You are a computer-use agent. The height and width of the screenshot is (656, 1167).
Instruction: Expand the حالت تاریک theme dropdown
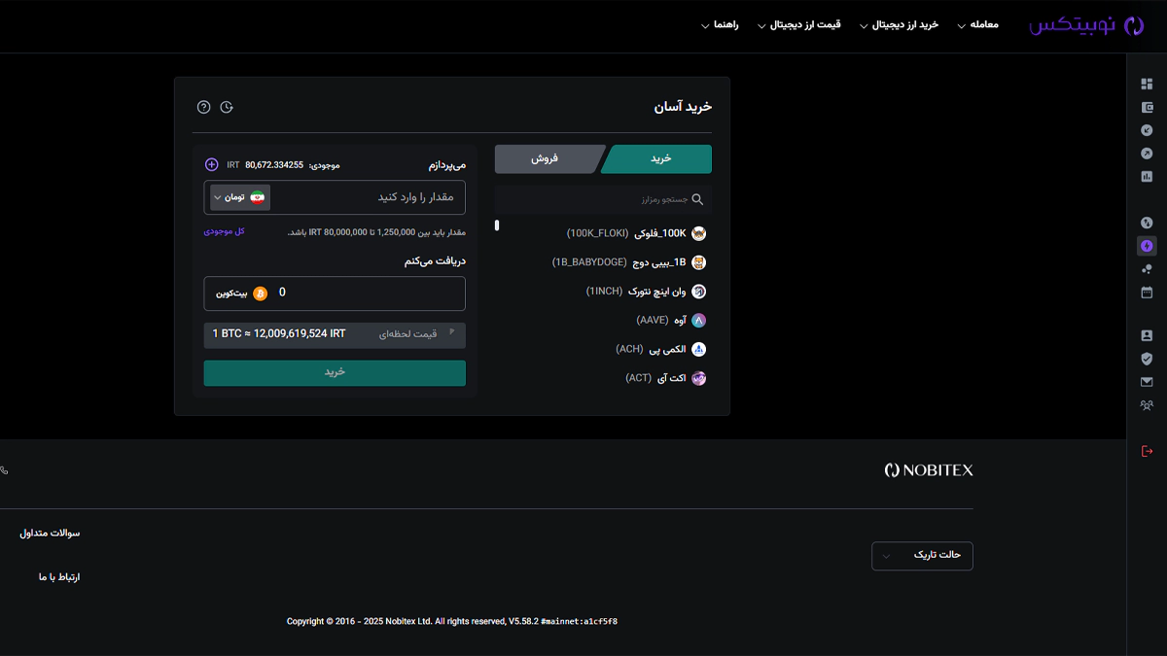[x=922, y=556]
